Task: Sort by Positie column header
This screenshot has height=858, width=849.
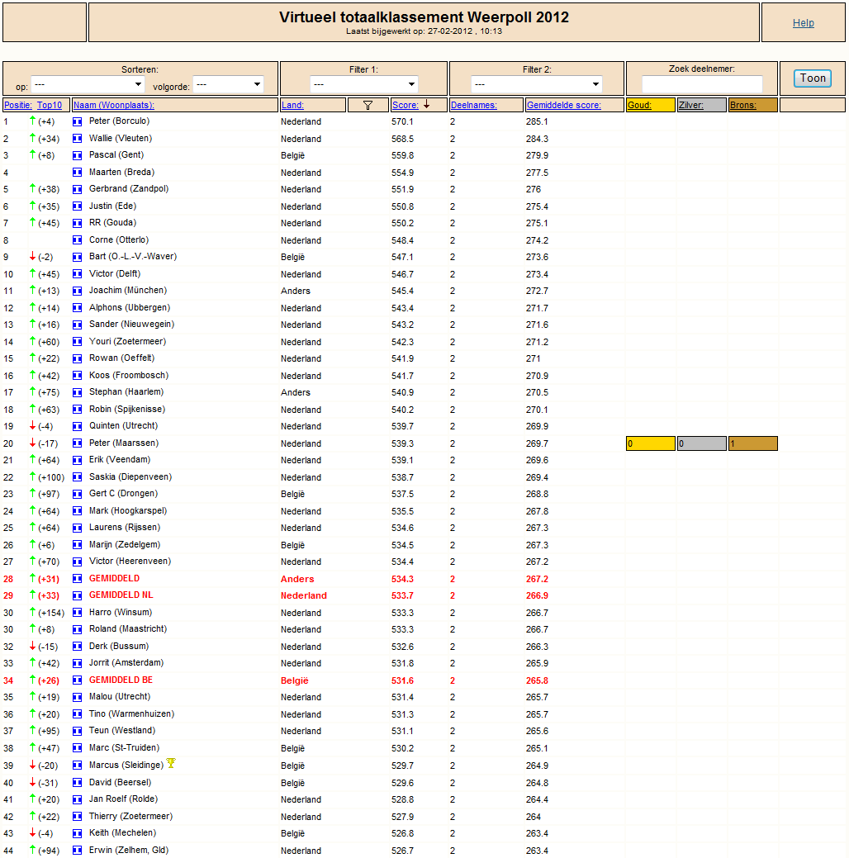Action: tap(18, 105)
